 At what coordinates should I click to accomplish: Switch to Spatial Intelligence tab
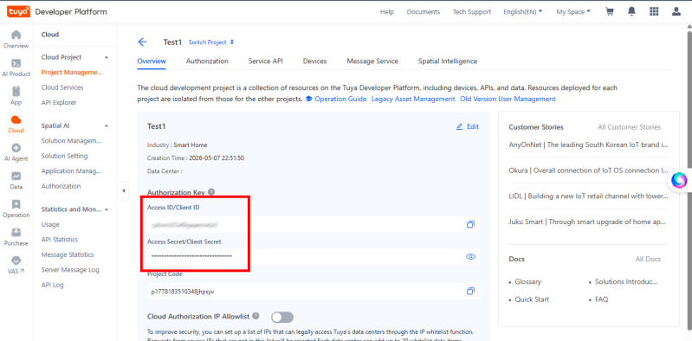[448, 61]
